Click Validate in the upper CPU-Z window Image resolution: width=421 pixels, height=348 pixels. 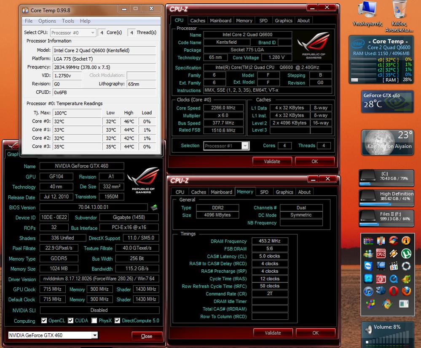[x=272, y=162]
